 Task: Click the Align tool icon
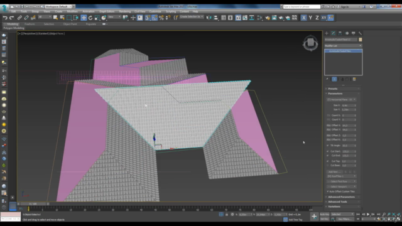coord(216,18)
